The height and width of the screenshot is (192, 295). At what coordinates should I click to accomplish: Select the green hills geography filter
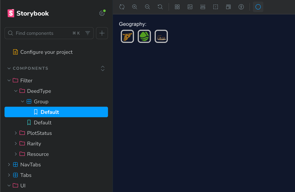(x=144, y=36)
